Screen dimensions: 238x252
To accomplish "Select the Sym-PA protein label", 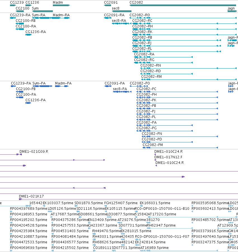I will (x=39, y=83).
